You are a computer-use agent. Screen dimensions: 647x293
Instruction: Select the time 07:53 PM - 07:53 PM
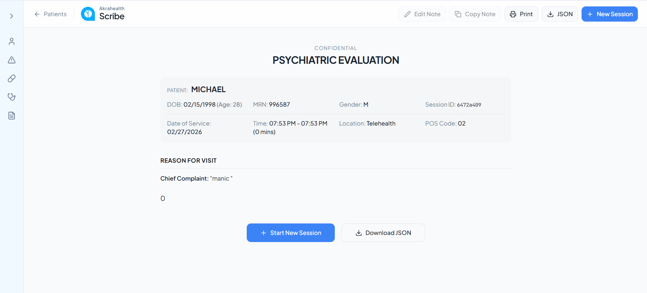(x=298, y=124)
